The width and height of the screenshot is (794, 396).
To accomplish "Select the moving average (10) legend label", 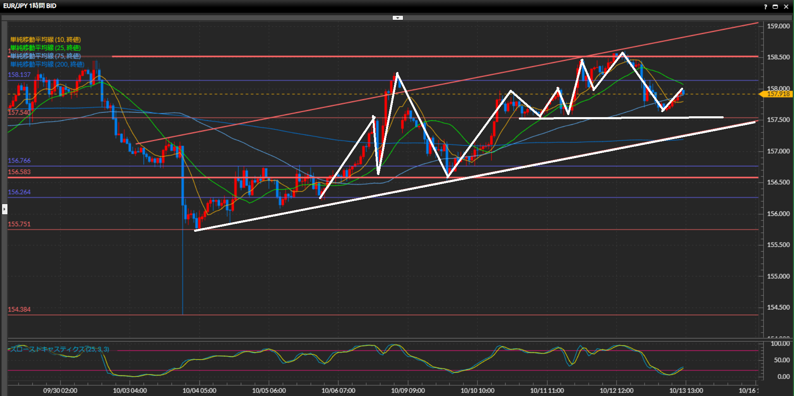I will pyautogui.click(x=46, y=40).
